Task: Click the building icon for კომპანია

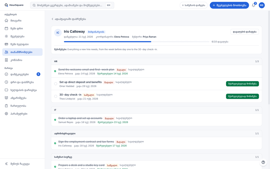Action: [x=6, y=60]
